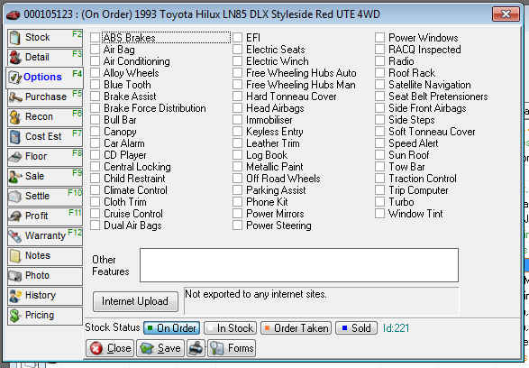The image size is (529, 368).
Task: Set stock status to Sold
Action: coord(356,328)
